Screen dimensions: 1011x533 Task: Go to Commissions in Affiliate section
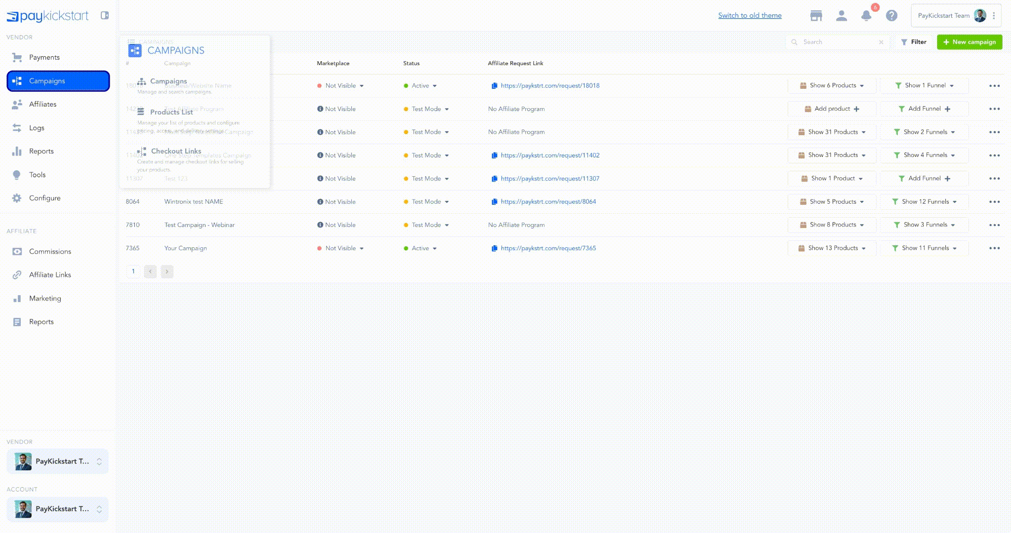click(x=50, y=252)
